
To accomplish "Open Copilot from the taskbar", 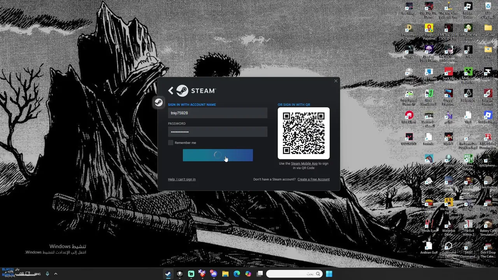I will coord(248,274).
